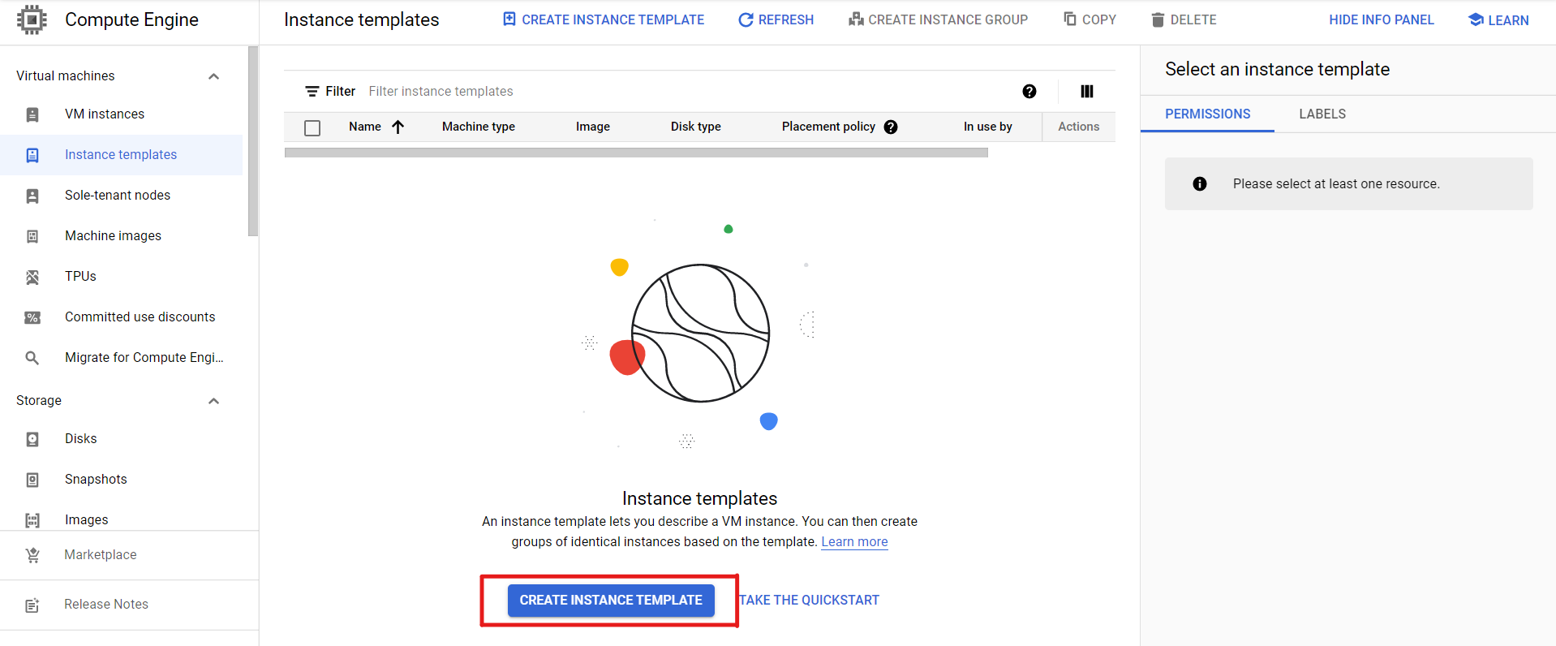Collapse the Storage section chevron

click(x=214, y=401)
